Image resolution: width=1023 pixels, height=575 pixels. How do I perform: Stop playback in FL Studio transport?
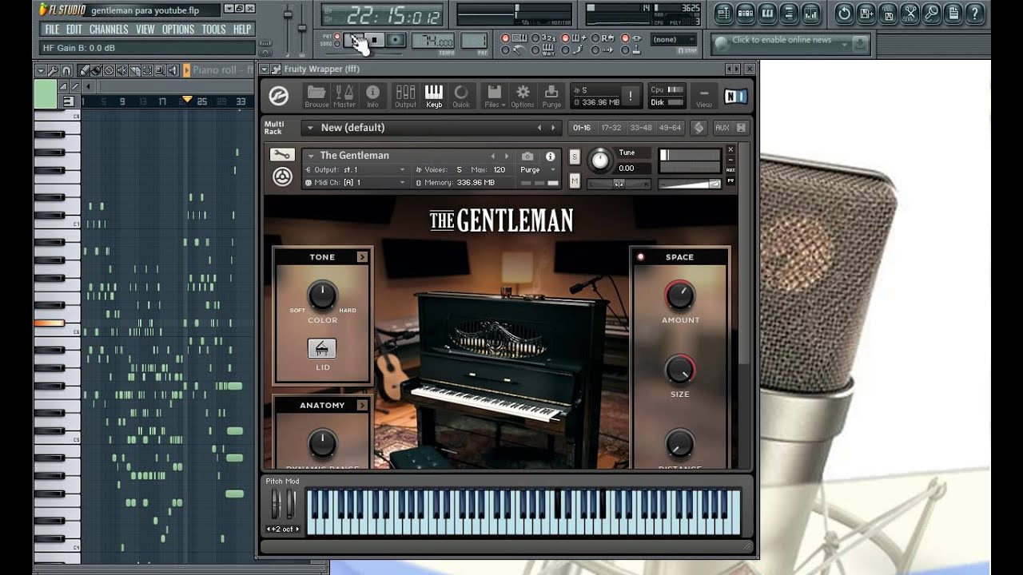coord(375,40)
